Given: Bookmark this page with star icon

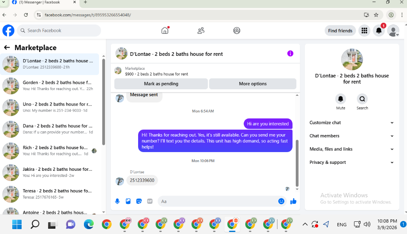Looking at the screenshot, I should [x=376, y=15].
